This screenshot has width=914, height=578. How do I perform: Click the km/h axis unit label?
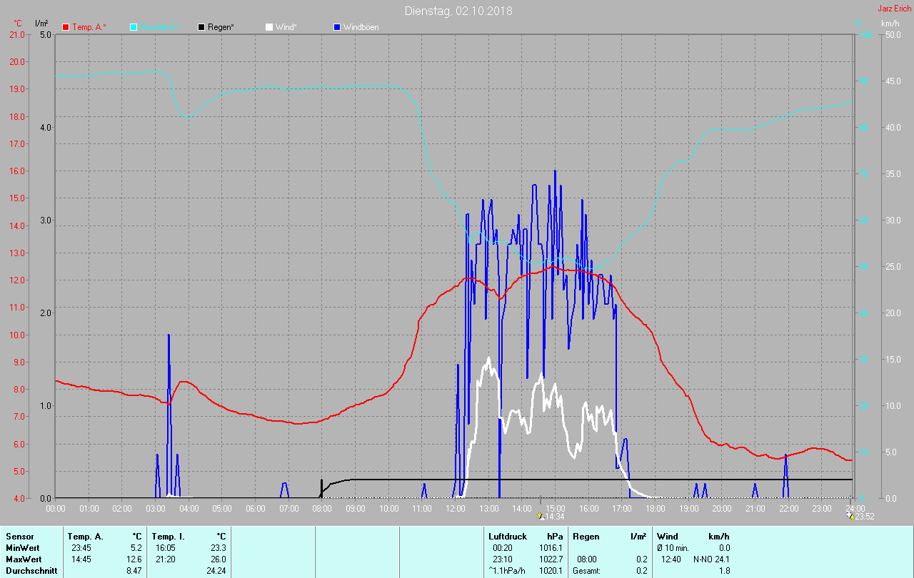890,24
